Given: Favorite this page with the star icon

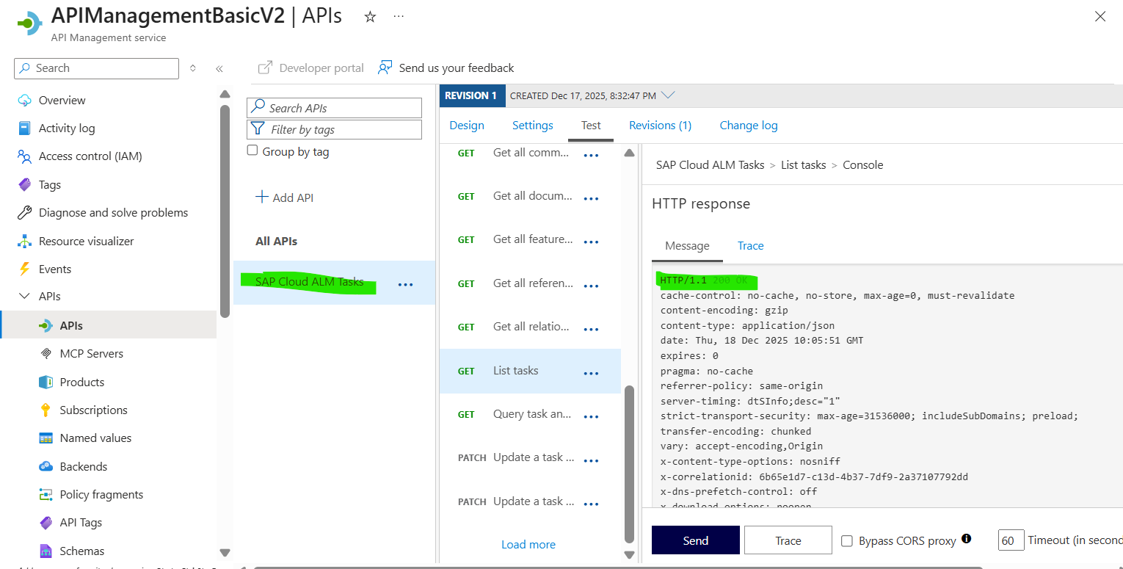Looking at the screenshot, I should pos(370,17).
